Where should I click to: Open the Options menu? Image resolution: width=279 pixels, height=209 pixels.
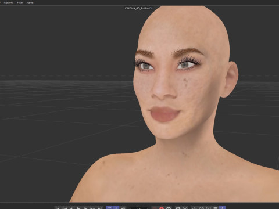tap(9, 3)
